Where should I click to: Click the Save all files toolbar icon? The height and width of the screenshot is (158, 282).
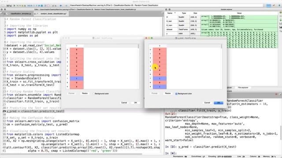[x=11, y=6]
